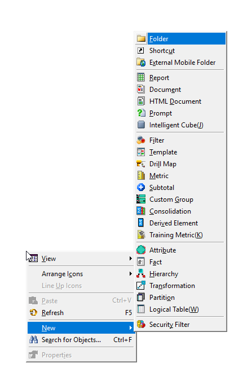Screen dimensions: 252x381
Task: Click the Consolidation sigma icon
Action: (141, 211)
